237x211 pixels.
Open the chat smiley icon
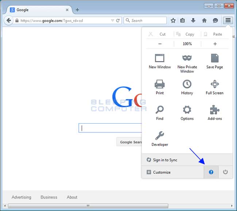pos(215,20)
